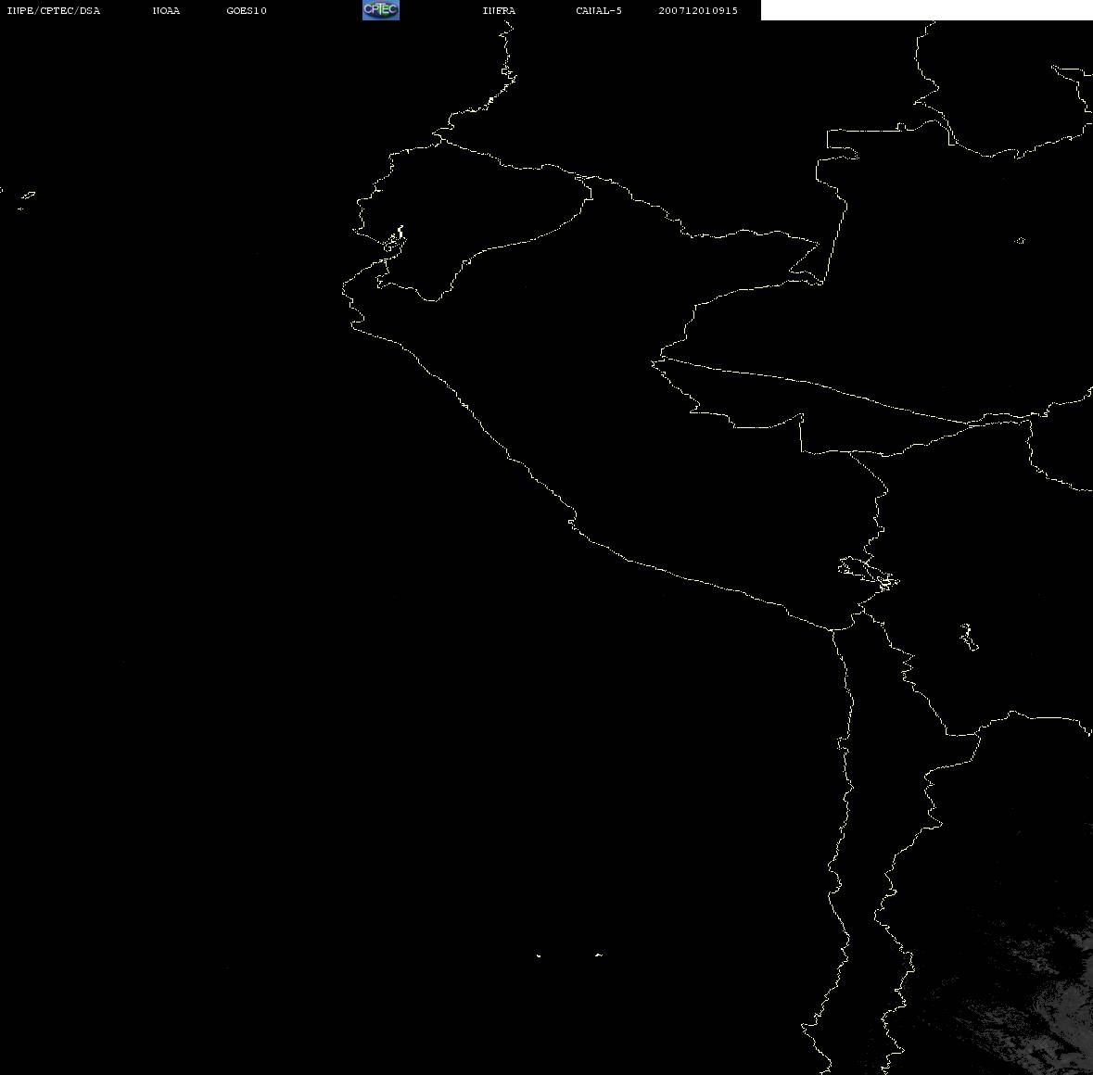This screenshot has height=1075, width=1093.
Task: Click the CPTEC logo in header
Action: click(380, 10)
